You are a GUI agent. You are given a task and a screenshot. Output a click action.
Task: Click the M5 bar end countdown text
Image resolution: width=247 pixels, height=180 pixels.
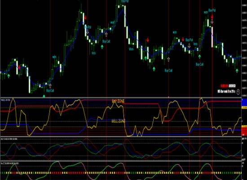(226, 91)
